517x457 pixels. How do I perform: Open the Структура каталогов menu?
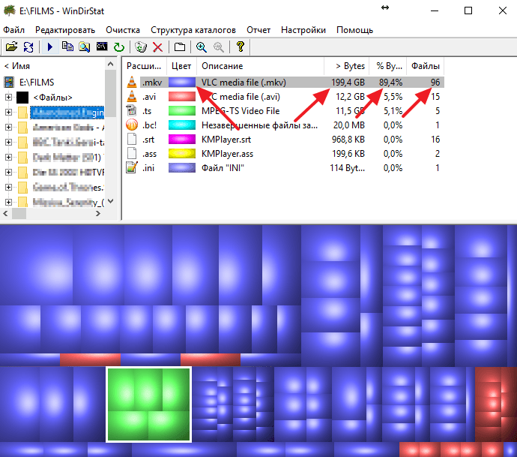click(x=193, y=30)
